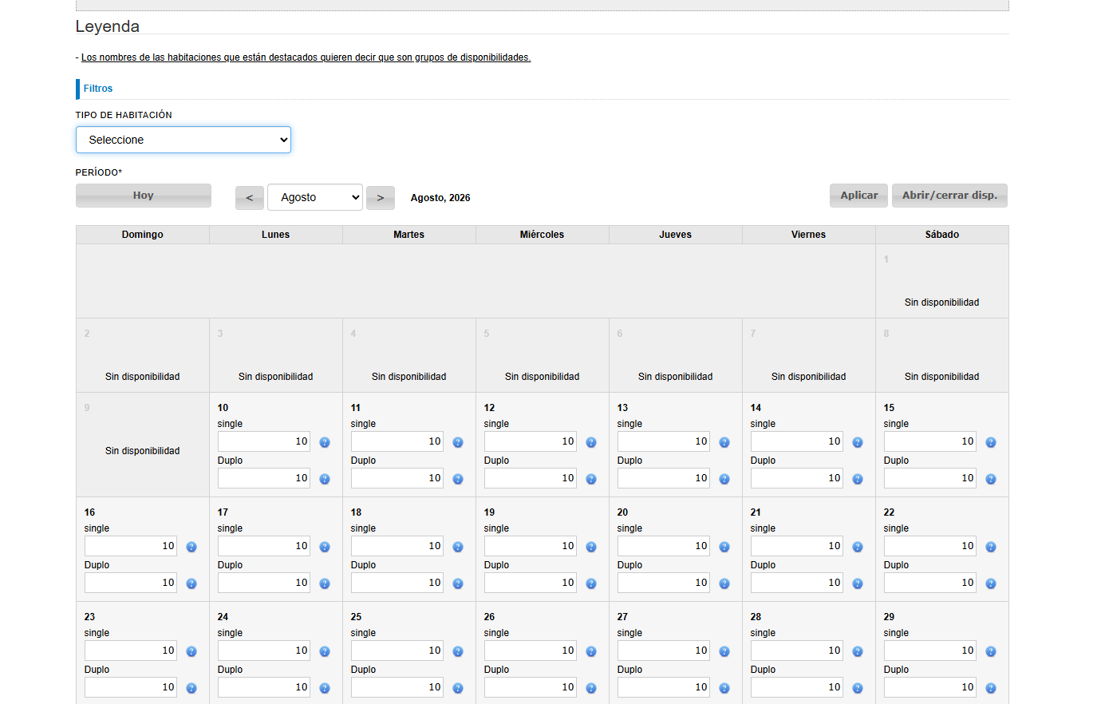Screen dimensions: 1105x704
Task: Click help icon for single on day 13
Action: (724, 442)
